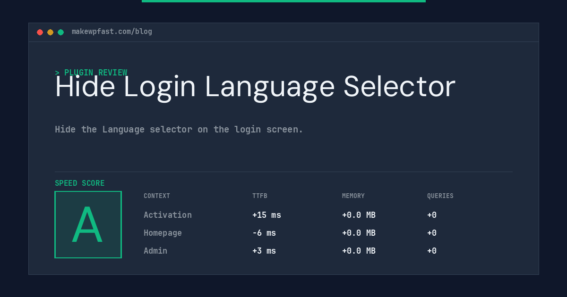Click the MEMORY column header

coord(353,196)
